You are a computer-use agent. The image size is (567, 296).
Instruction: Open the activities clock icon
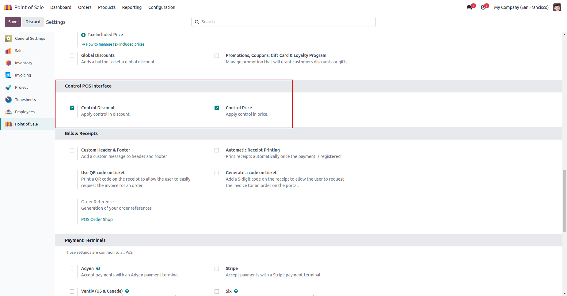coord(483,7)
